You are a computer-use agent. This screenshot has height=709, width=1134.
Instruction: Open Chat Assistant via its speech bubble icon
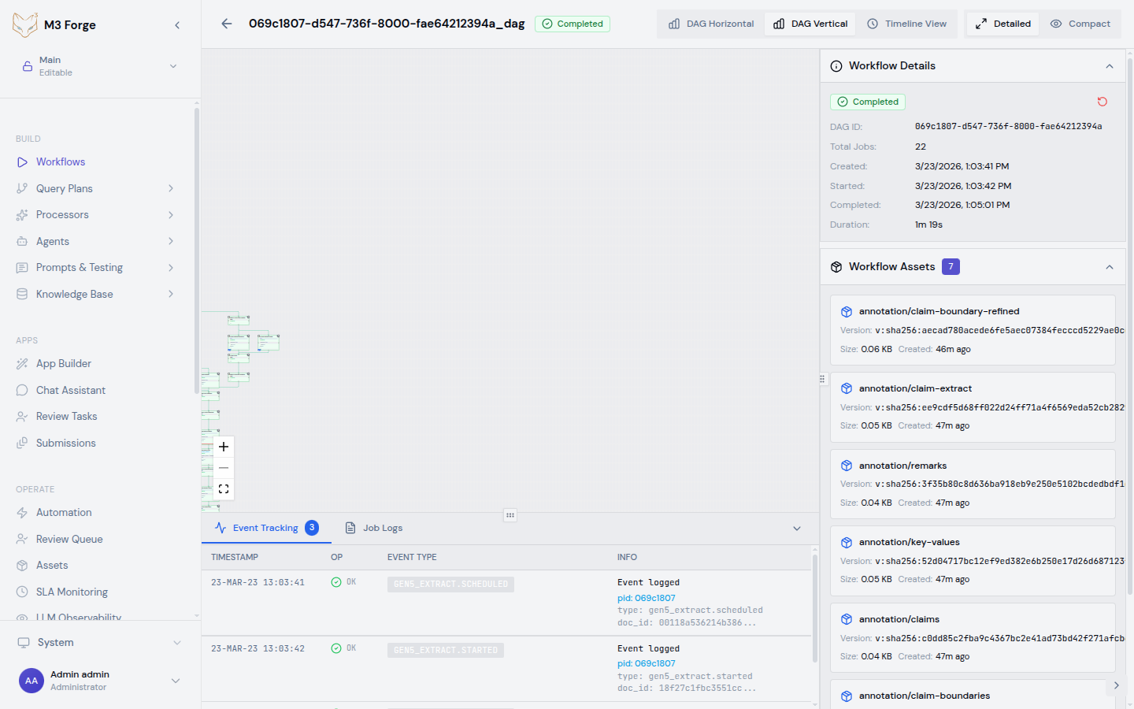(x=22, y=390)
